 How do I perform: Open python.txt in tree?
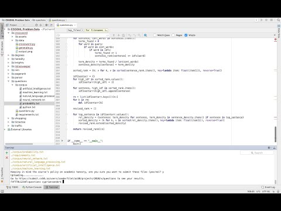pyautogui.click(x=28, y=107)
